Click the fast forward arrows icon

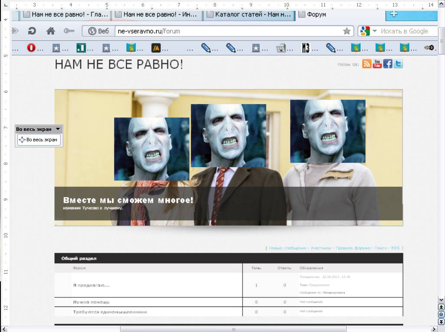point(15,31)
